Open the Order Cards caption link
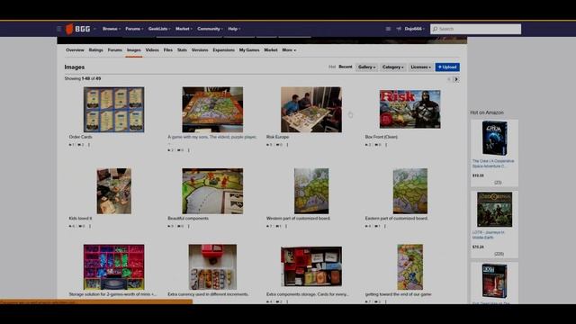Viewport: 576px width, 324px height. click(80, 137)
